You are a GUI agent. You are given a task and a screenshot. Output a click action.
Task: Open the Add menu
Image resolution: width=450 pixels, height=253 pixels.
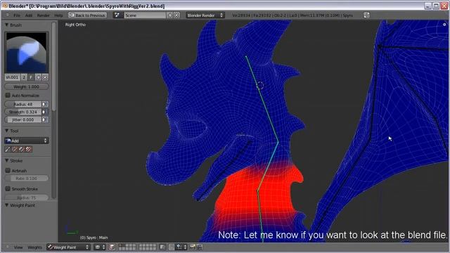point(29,15)
